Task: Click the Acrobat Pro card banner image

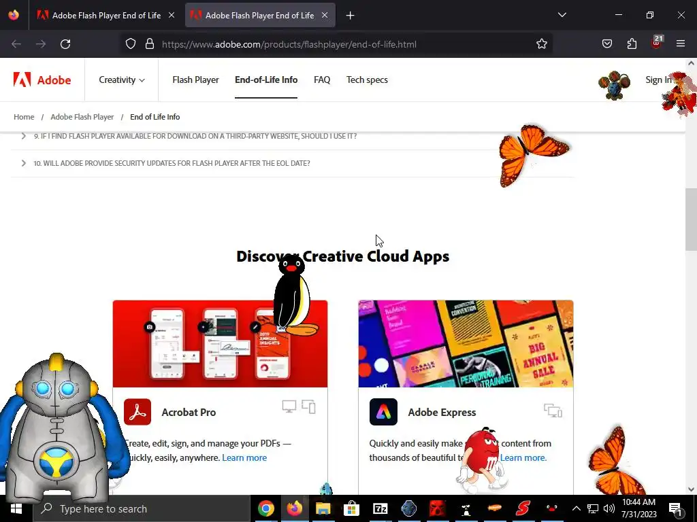Action: click(x=220, y=344)
